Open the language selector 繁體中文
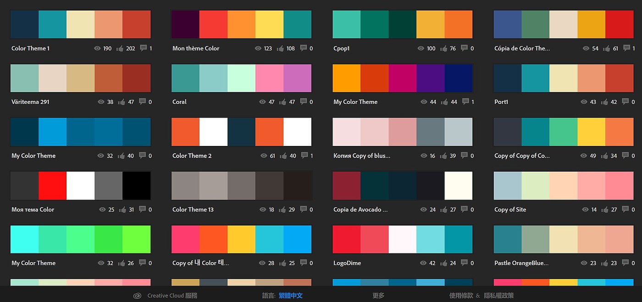Screen dimensions: 642x302 (290, 296)
